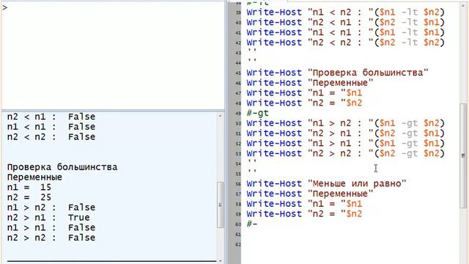Click editor line 46 "Переменные" string
The image size is (469, 264).
pos(340,83)
